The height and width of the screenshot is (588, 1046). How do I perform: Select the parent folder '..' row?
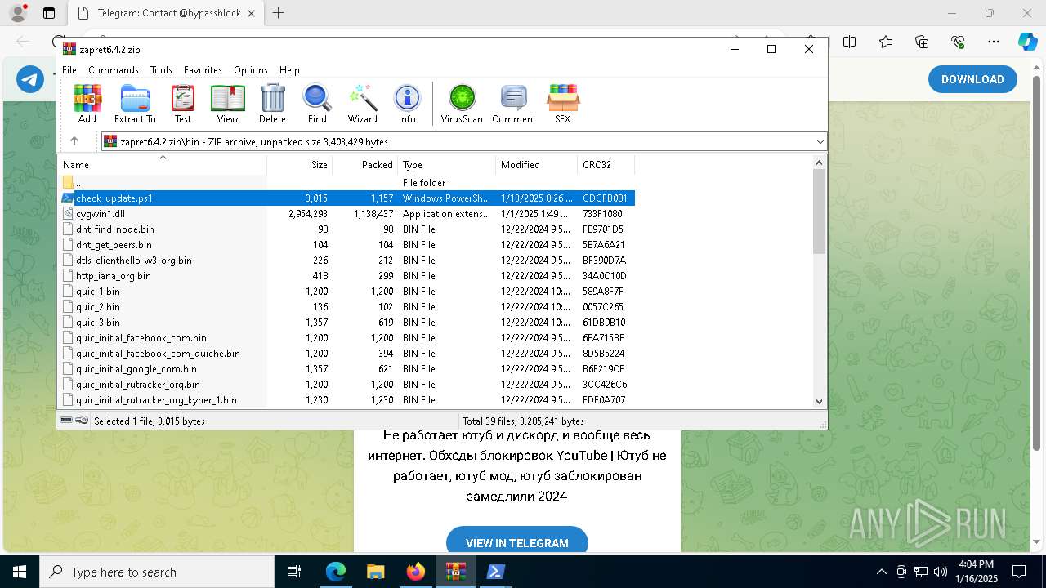(346, 183)
